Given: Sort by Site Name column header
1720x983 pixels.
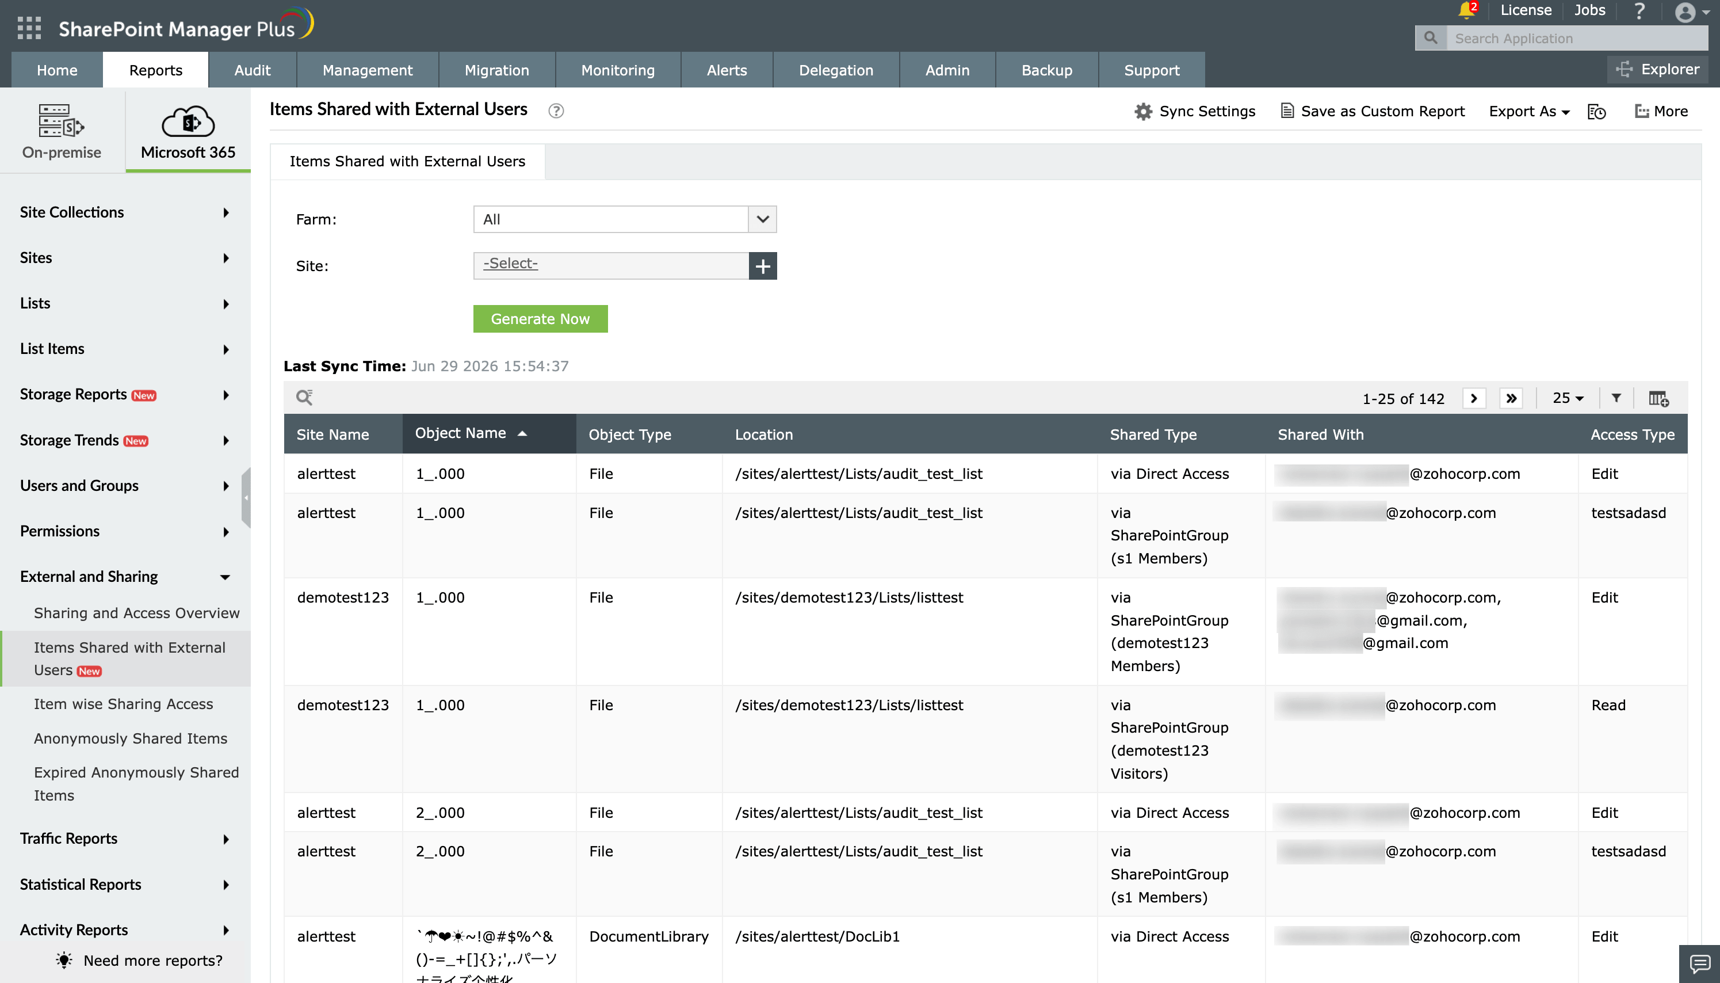Looking at the screenshot, I should pos(343,434).
